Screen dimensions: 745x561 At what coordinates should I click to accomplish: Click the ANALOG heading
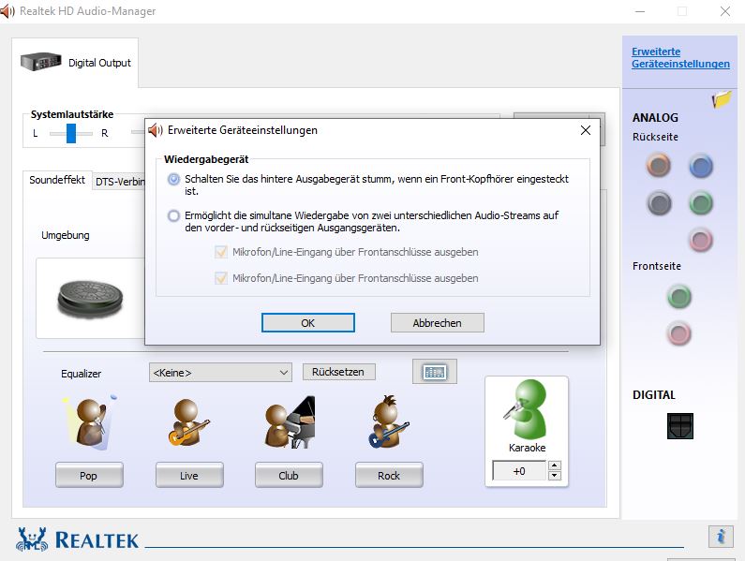(x=655, y=118)
